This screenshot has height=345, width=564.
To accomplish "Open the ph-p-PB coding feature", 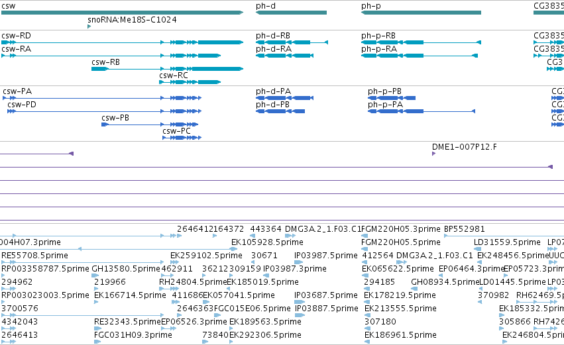I will [392, 98].
